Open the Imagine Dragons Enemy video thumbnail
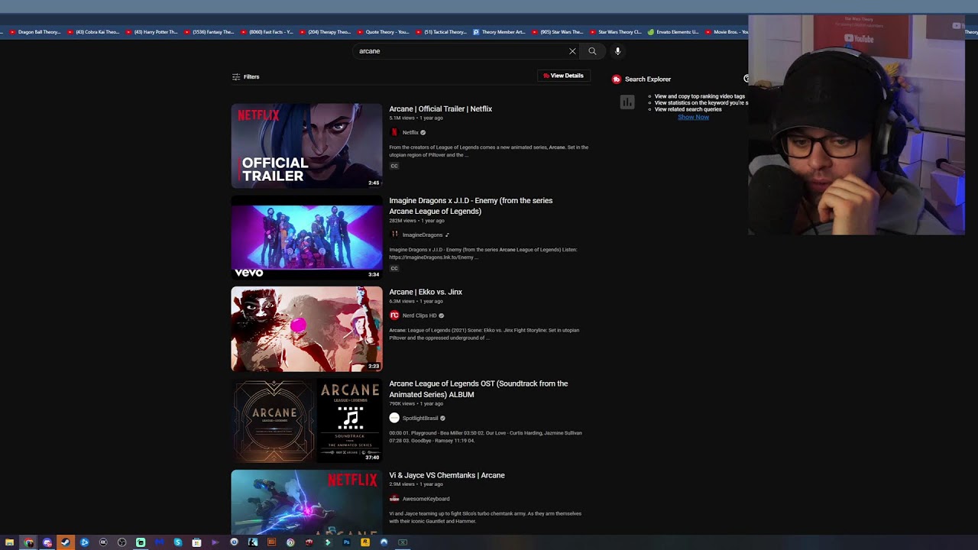This screenshot has height=550, width=978. (306, 238)
